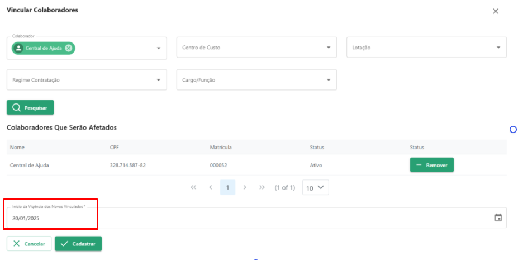The width and height of the screenshot is (528, 260).
Task: Select page 1 in the paginator
Action: tap(227, 187)
